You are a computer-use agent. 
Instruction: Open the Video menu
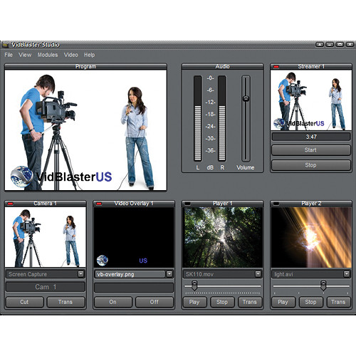pos(71,55)
